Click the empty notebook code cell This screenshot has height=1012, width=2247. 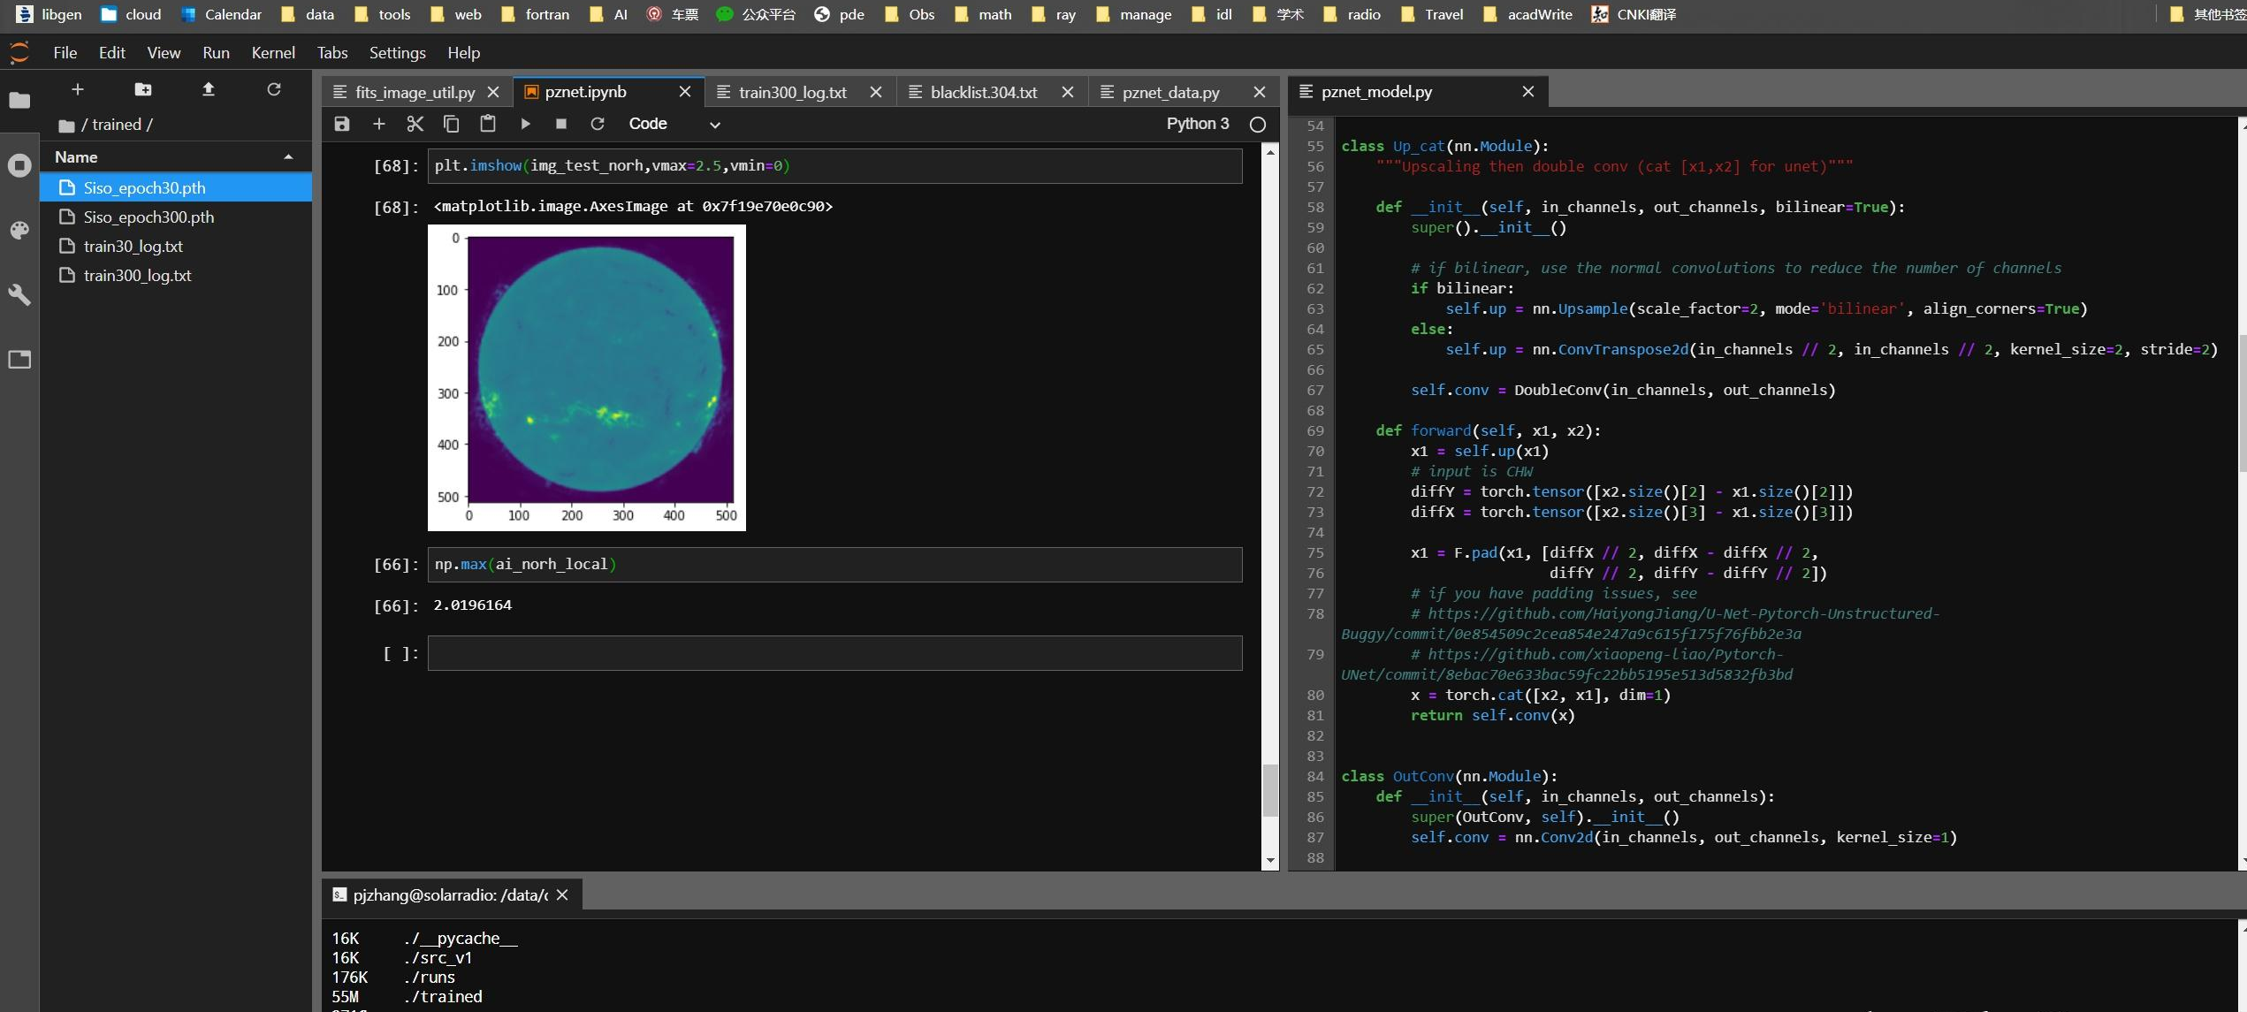click(834, 653)
